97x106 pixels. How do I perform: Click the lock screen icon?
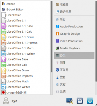(80, 101)
